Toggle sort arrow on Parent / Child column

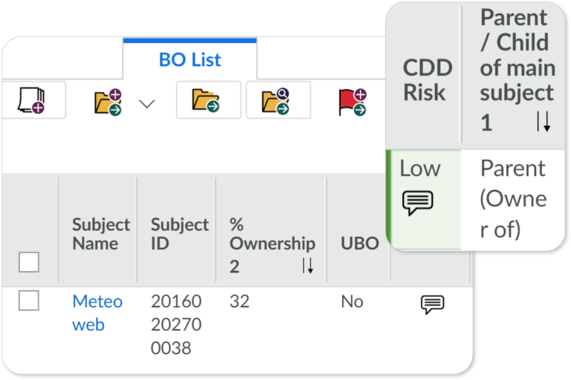point(543,122)
